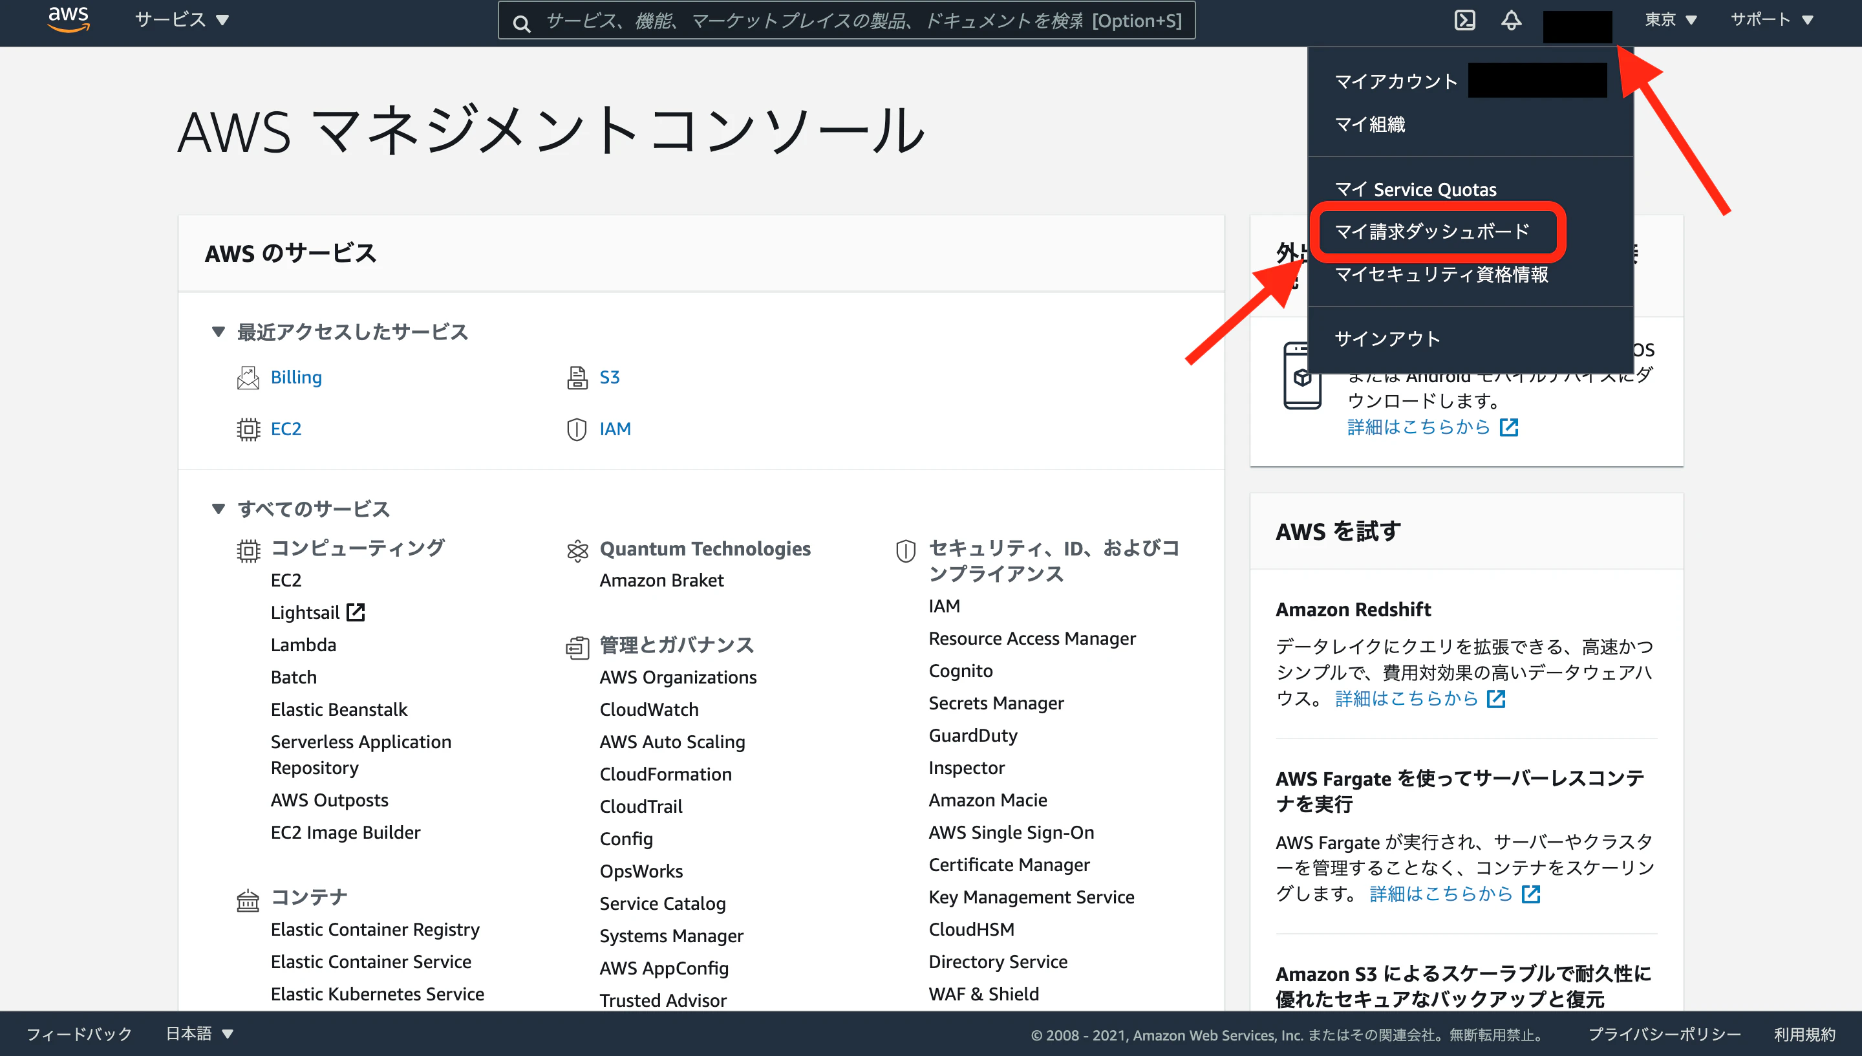Image resolution: width=1862 pixels, height=1056 pixels.
Task: Click external link icon beside Redshift 詳細はこちらから
Action: pos(1496,698)
